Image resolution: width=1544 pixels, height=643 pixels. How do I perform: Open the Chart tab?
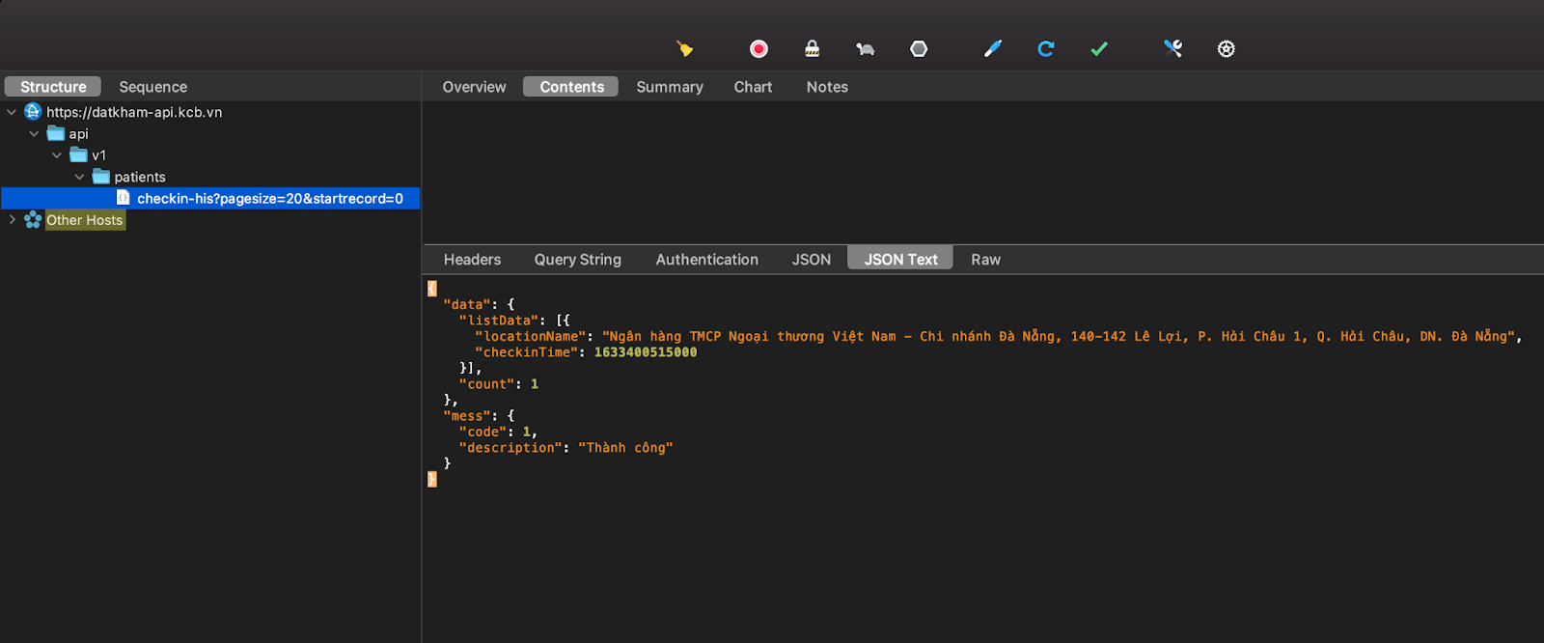pyautogui.click(x=753, y=87)
